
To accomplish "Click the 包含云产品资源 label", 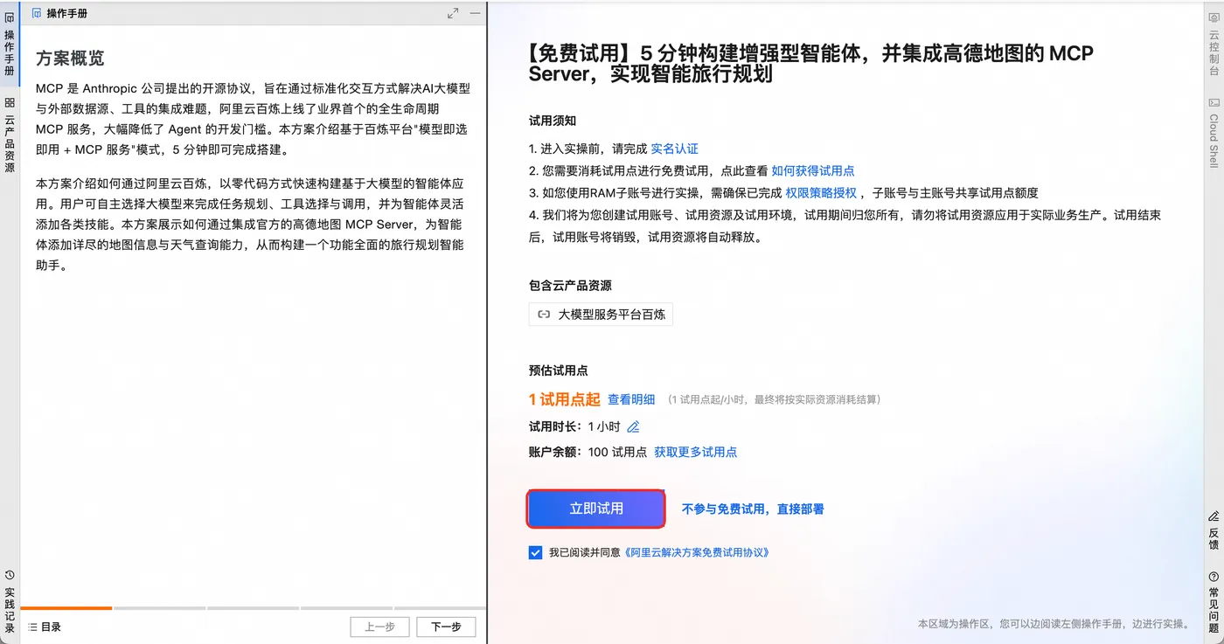I will click(570, 286).
